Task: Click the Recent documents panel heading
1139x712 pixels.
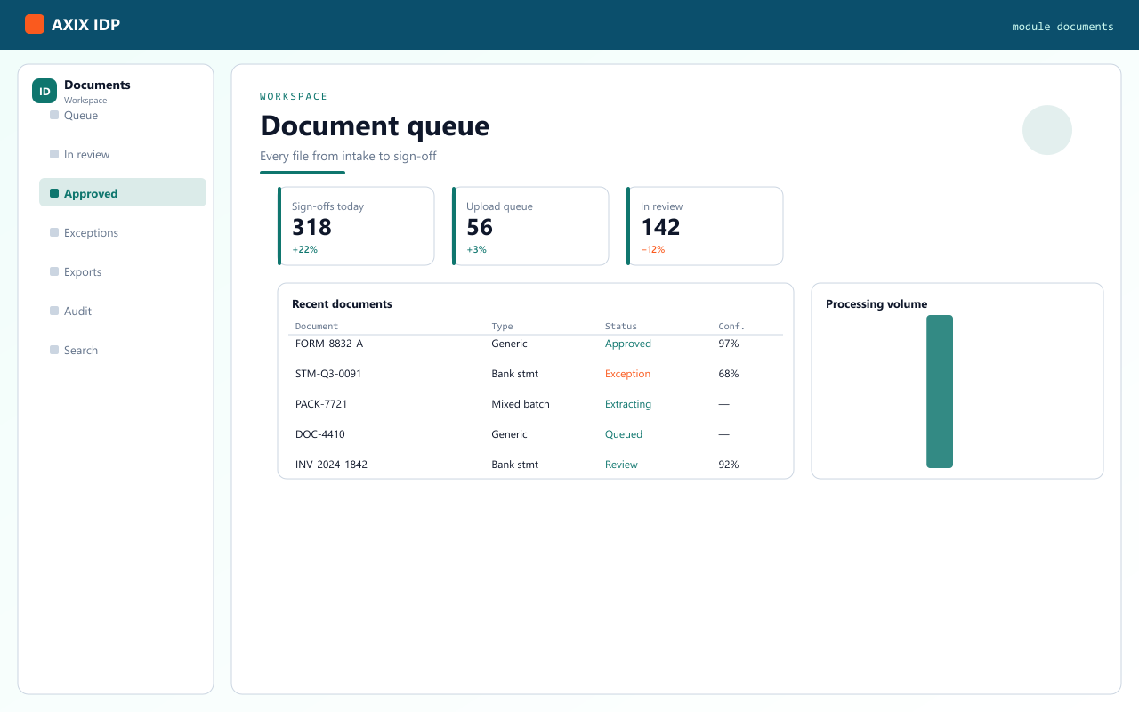Action: [x=342, y=304]
